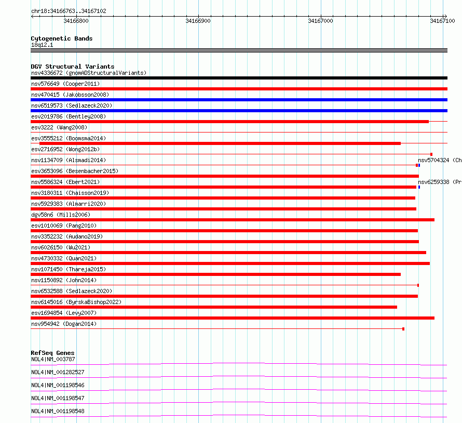Screen dimensions: 462x423
Task: Open nsv3352232 (Audano2019) label
Action: pos(67,236)
